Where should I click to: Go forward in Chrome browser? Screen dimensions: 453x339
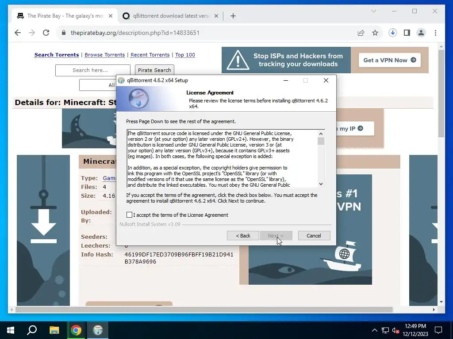pyautogui.click(x=32, y=33)
